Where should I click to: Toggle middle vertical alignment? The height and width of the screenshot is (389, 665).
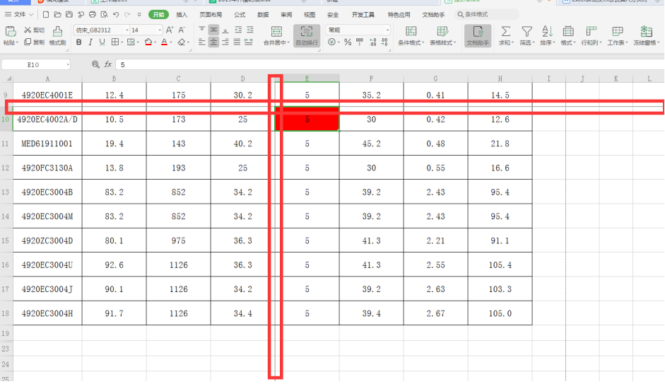point(213,30)
